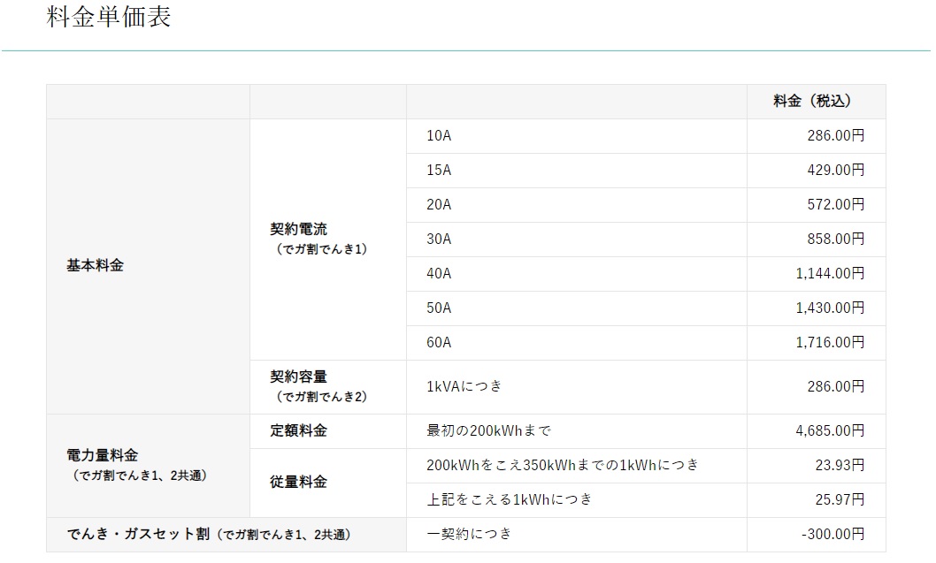Click the 契約電流 (でガ割でんき1) label

pos(318,239)
